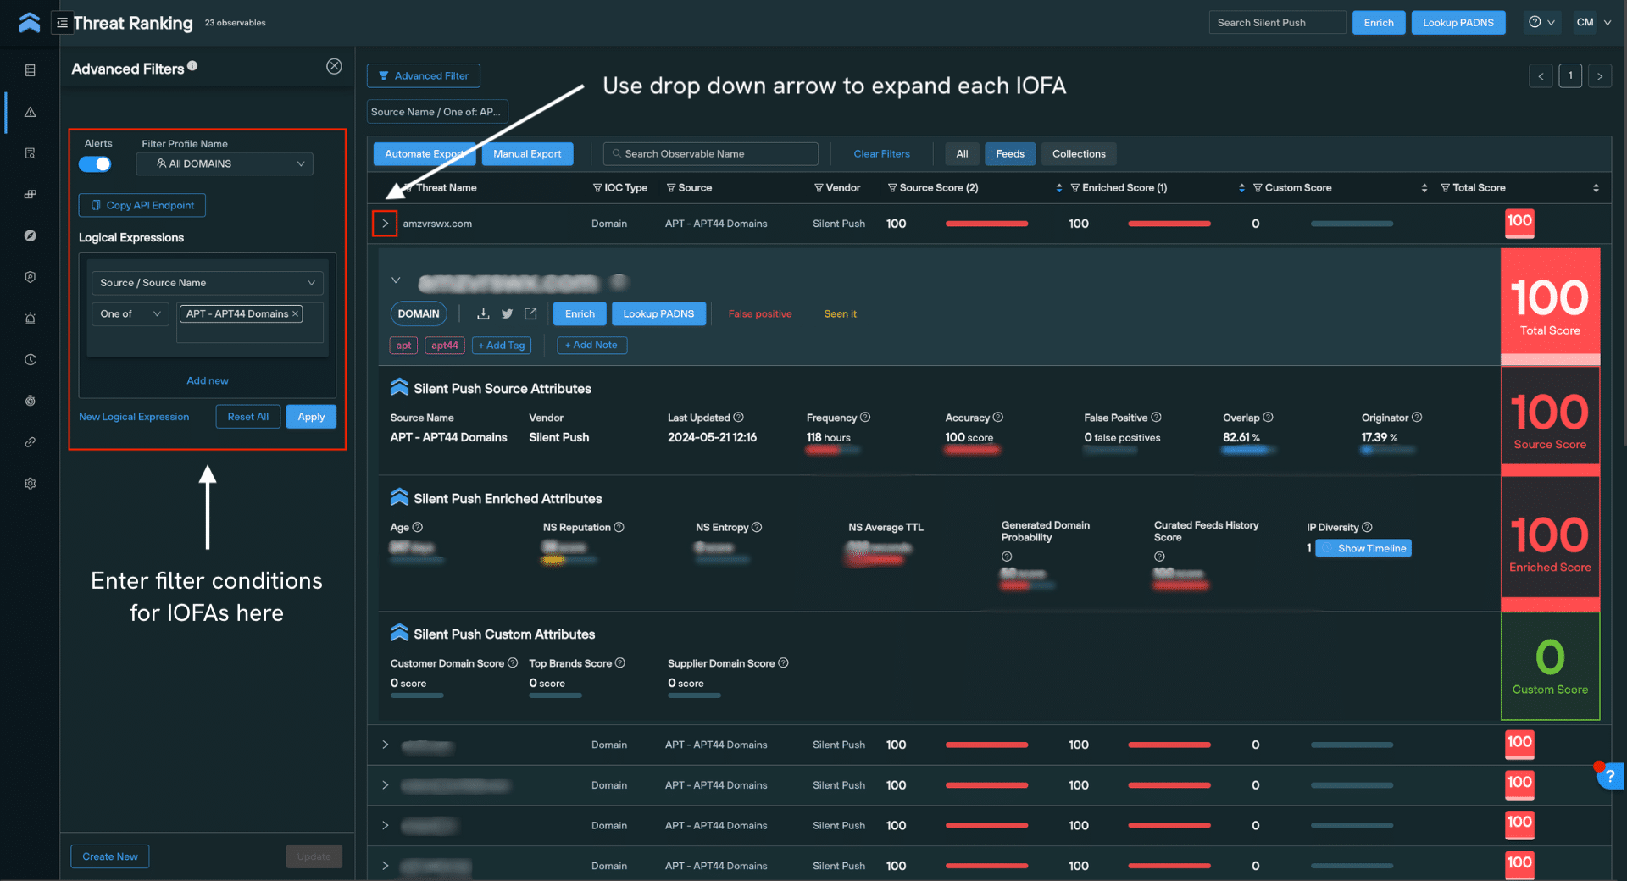Click the NS Reputation help icon

tap(619, 527)
